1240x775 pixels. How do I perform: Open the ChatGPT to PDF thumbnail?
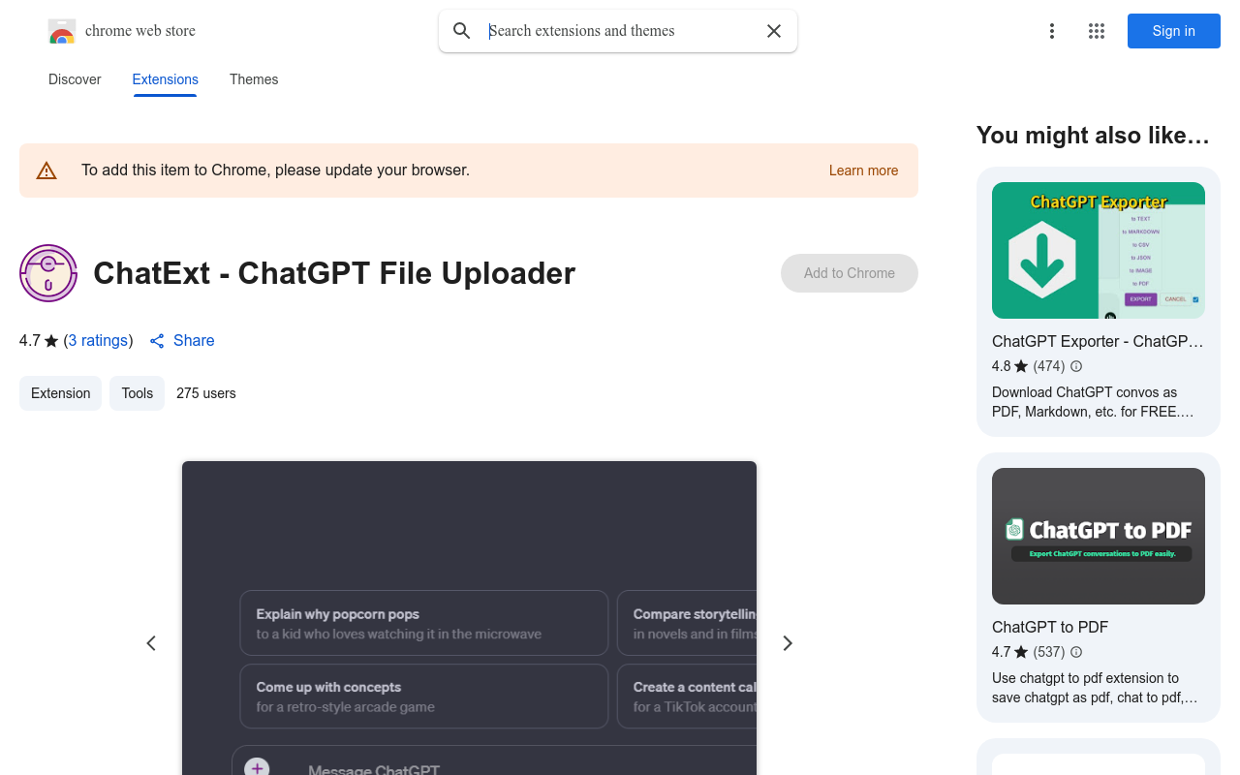click(x=1099, y=536)
